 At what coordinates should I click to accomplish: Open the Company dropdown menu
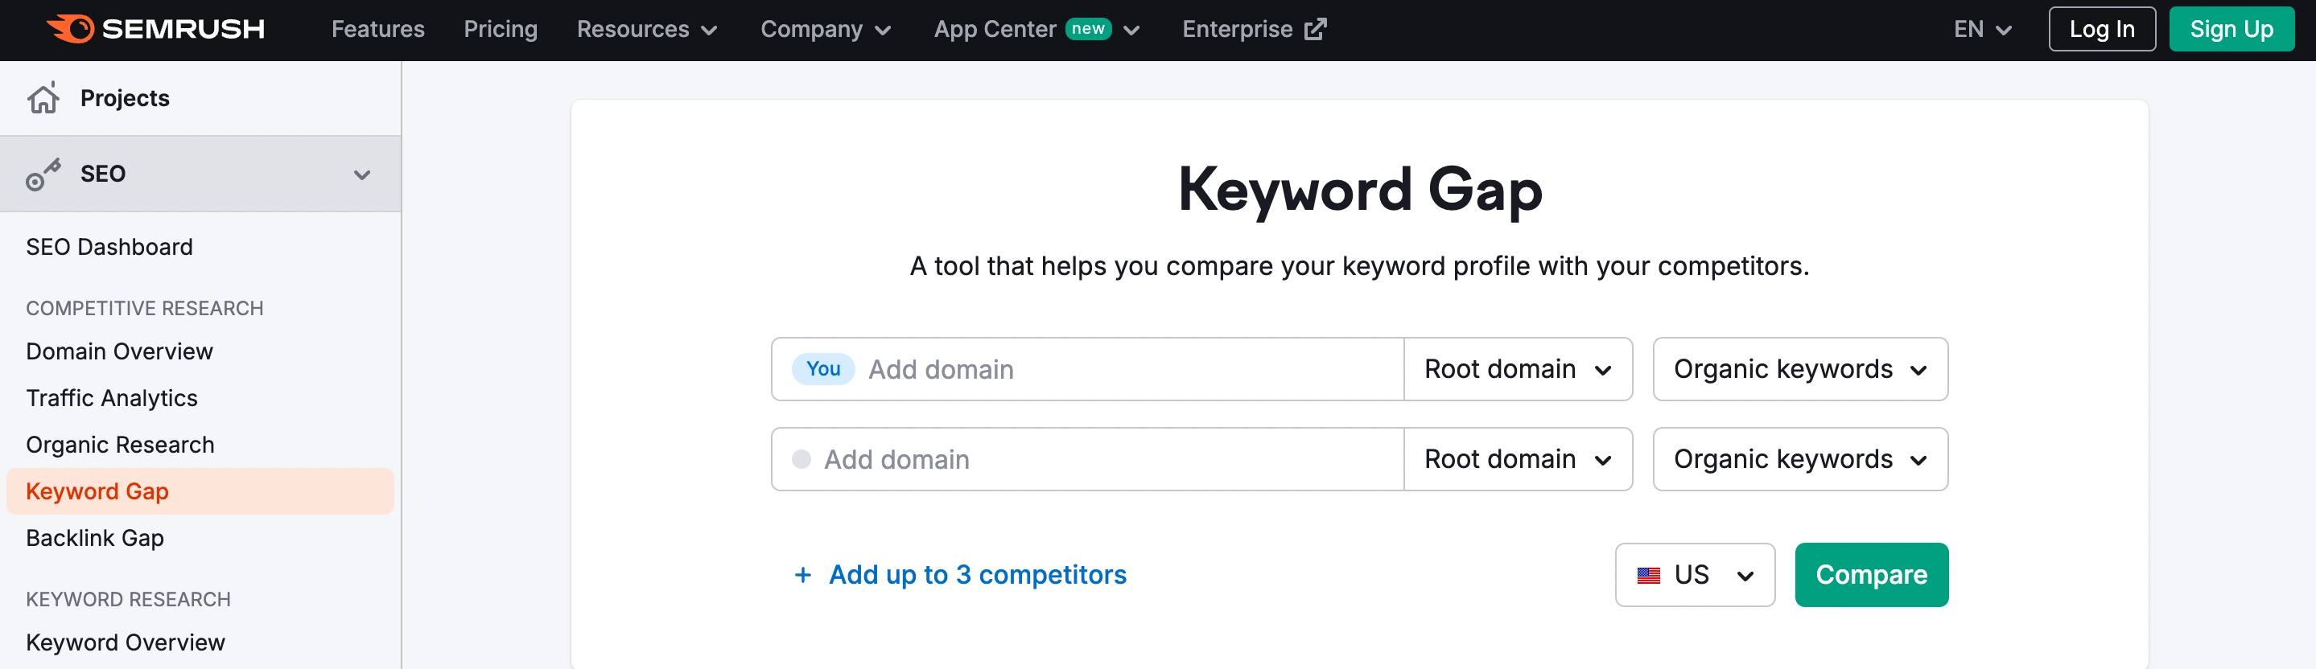(826, 30)
